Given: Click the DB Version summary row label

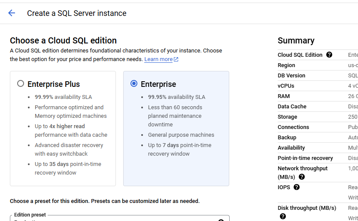Looking at the screenshot, I should point(291,76).
